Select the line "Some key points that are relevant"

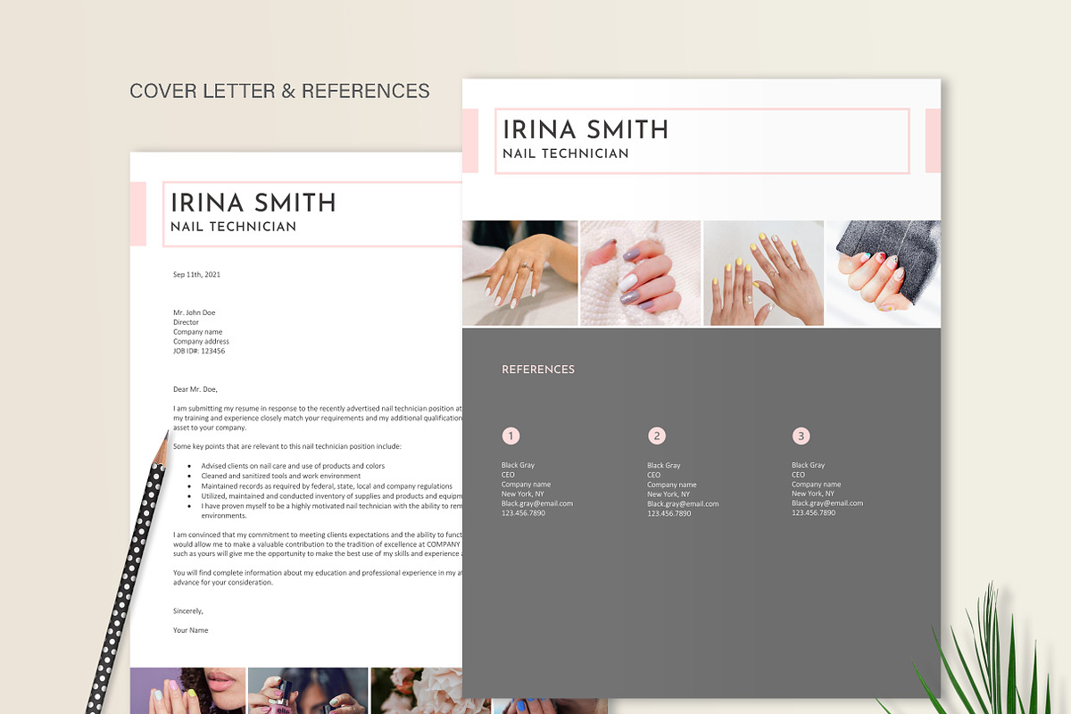(x=287, y=446)
